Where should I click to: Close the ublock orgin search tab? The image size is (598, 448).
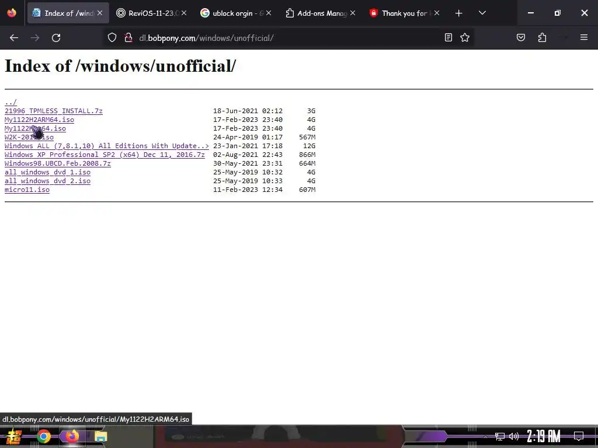[269, 13]
